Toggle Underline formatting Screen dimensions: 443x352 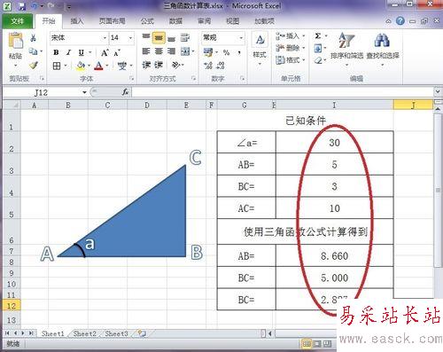(82, 52)
